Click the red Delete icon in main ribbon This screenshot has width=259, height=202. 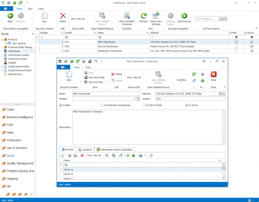[63, 16]
